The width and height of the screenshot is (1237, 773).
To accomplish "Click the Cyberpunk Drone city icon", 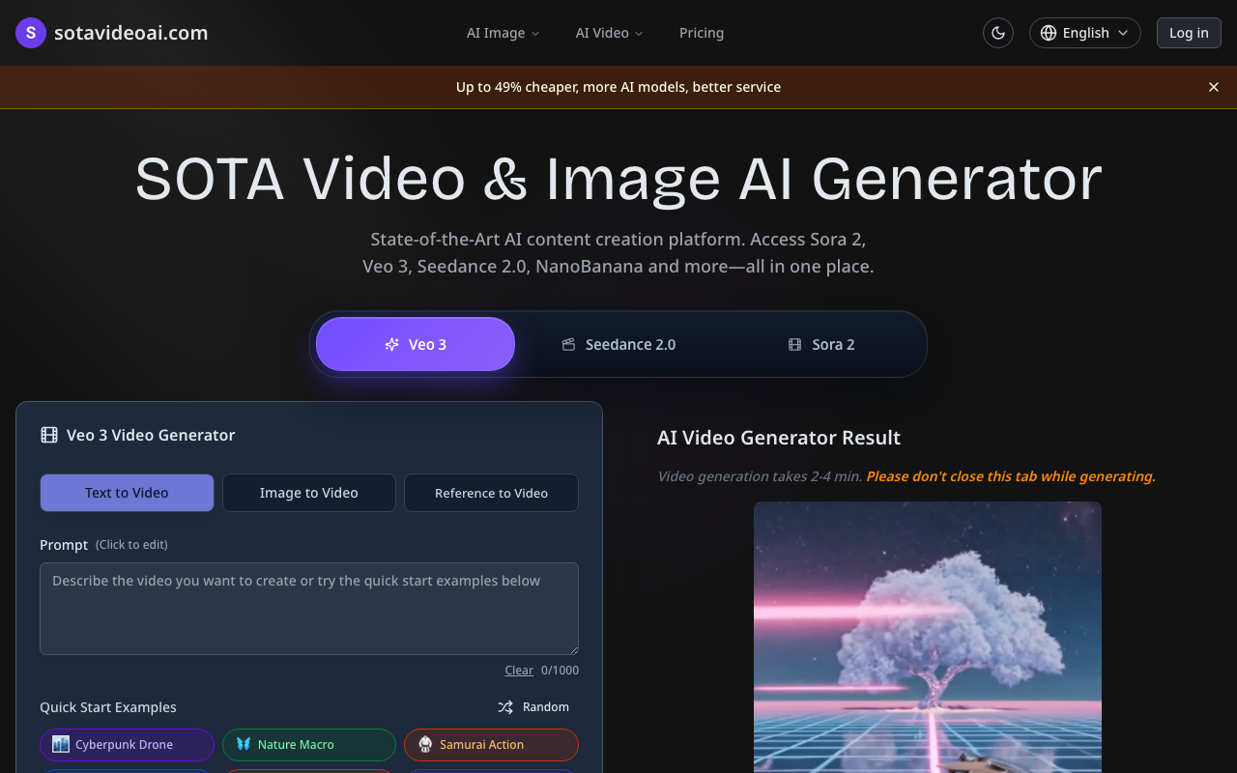I will pos(61,744).
